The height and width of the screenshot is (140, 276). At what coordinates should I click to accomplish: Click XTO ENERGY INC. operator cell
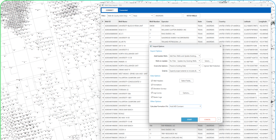coord(179,26)
